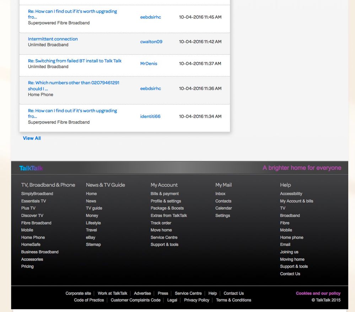Open the 11:45 AM upgrading thread
Screen dimensions: 355x312
(x=72, y=14)
